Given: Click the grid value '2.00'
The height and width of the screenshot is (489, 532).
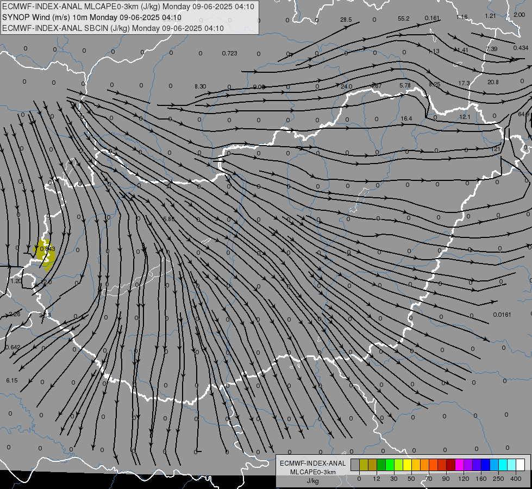Looking at the screenshot, I should coord(519,15).
